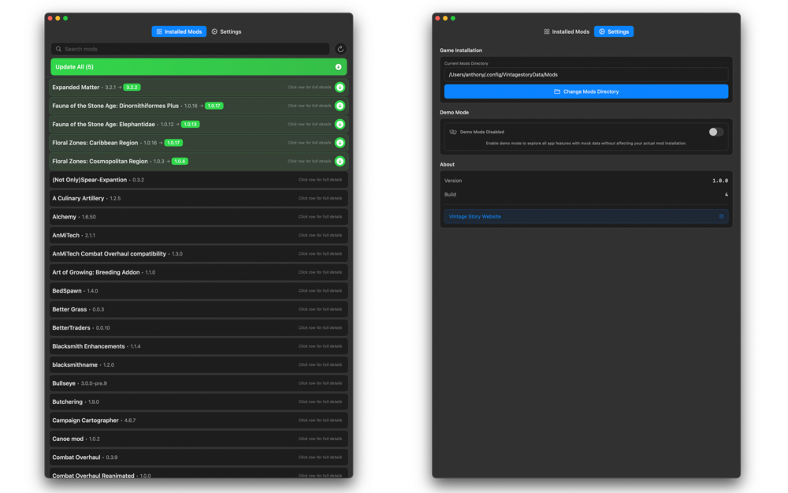This screenshot has width=788, height=493.
Task: Open the Vintage Story Website link
Action: point(475,216)
